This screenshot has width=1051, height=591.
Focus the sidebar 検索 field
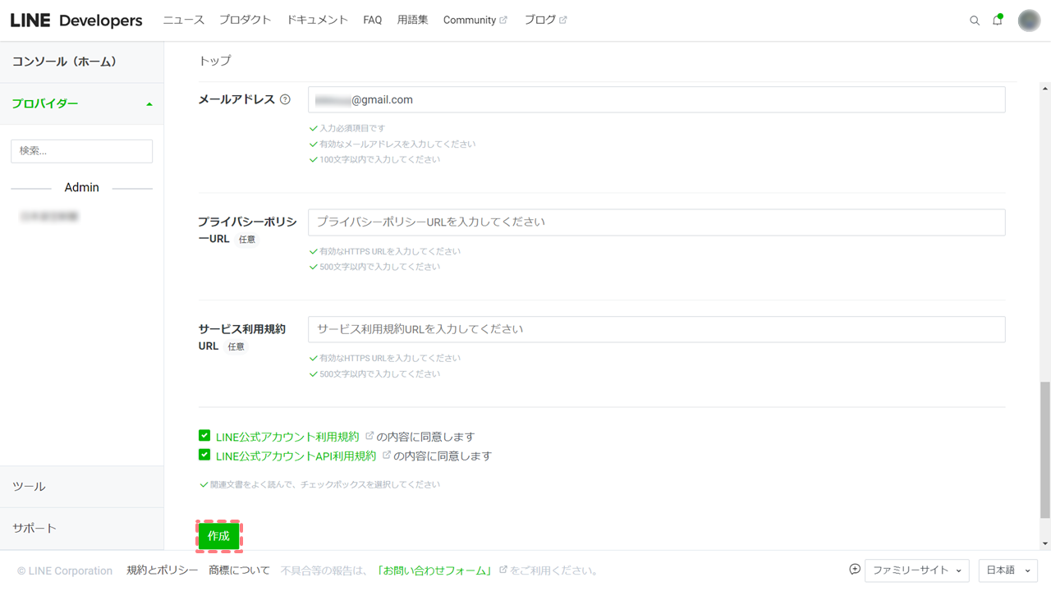(81, 151)
